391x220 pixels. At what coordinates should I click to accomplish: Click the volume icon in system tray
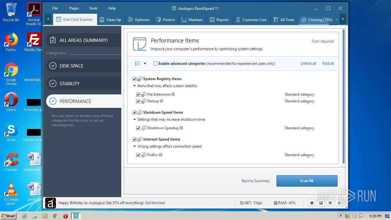pyautogui.click(x=354, y=216)
